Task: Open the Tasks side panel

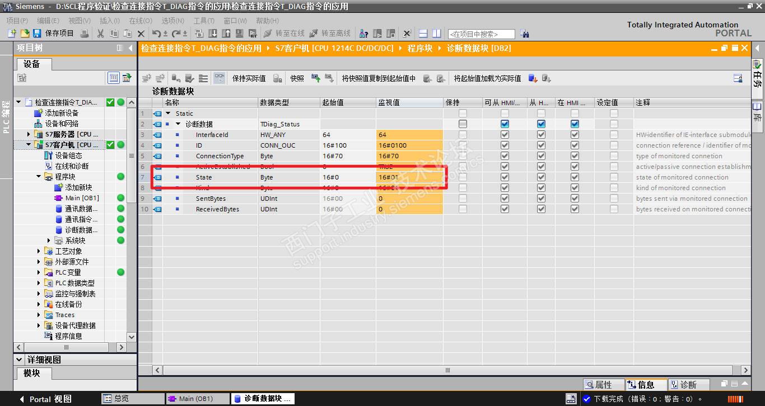Action: [x=758, y=75]
